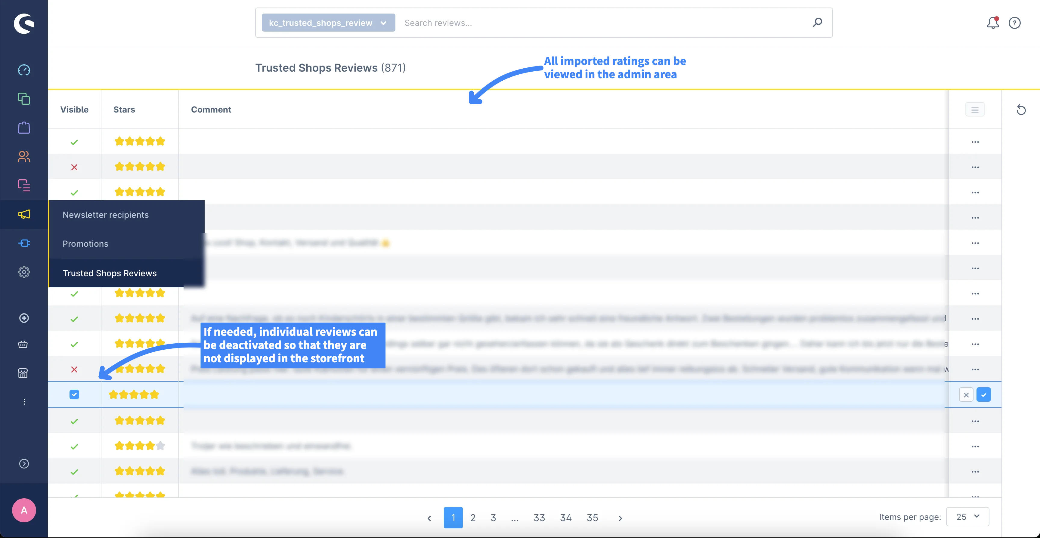Viewport: 1040px width, 538px height.
Task: Open the Customers people icon
Action: point(24,156)
